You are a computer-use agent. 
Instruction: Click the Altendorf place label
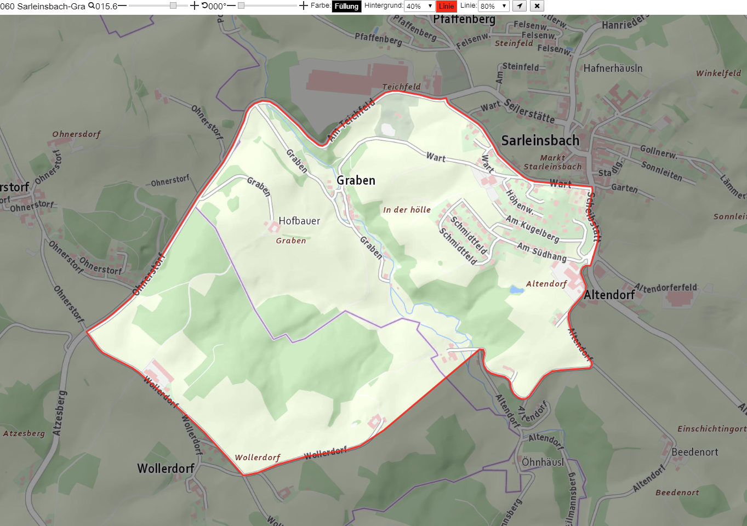[609, 295]
